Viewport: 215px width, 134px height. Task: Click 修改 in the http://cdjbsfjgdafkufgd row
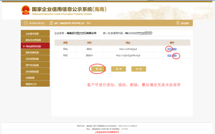coord(170,56)
